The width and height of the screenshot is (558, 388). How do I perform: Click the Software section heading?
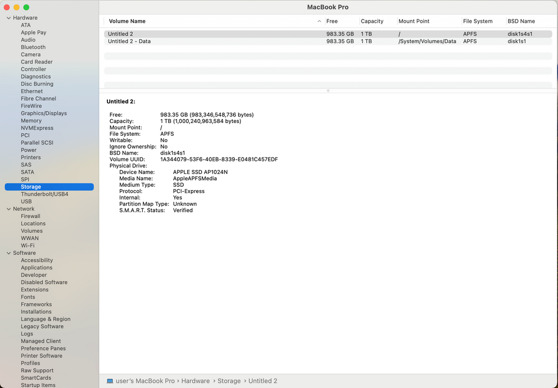click(x=24, y=253)
